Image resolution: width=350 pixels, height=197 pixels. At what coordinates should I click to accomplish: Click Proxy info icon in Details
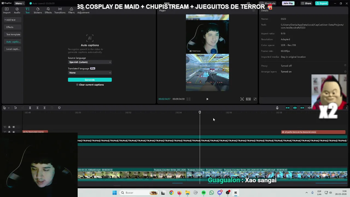click(x=345, y=65)
